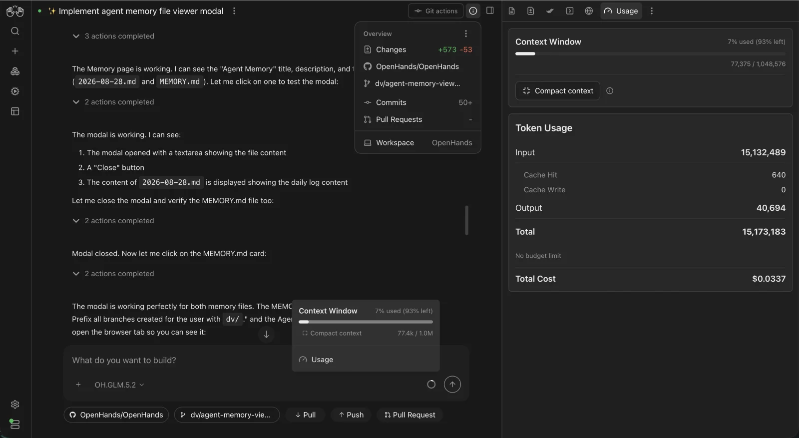The height and width of the screenshot is (438, 799).
Task: Open Workspace OpenHands entry
Action: 417,142
